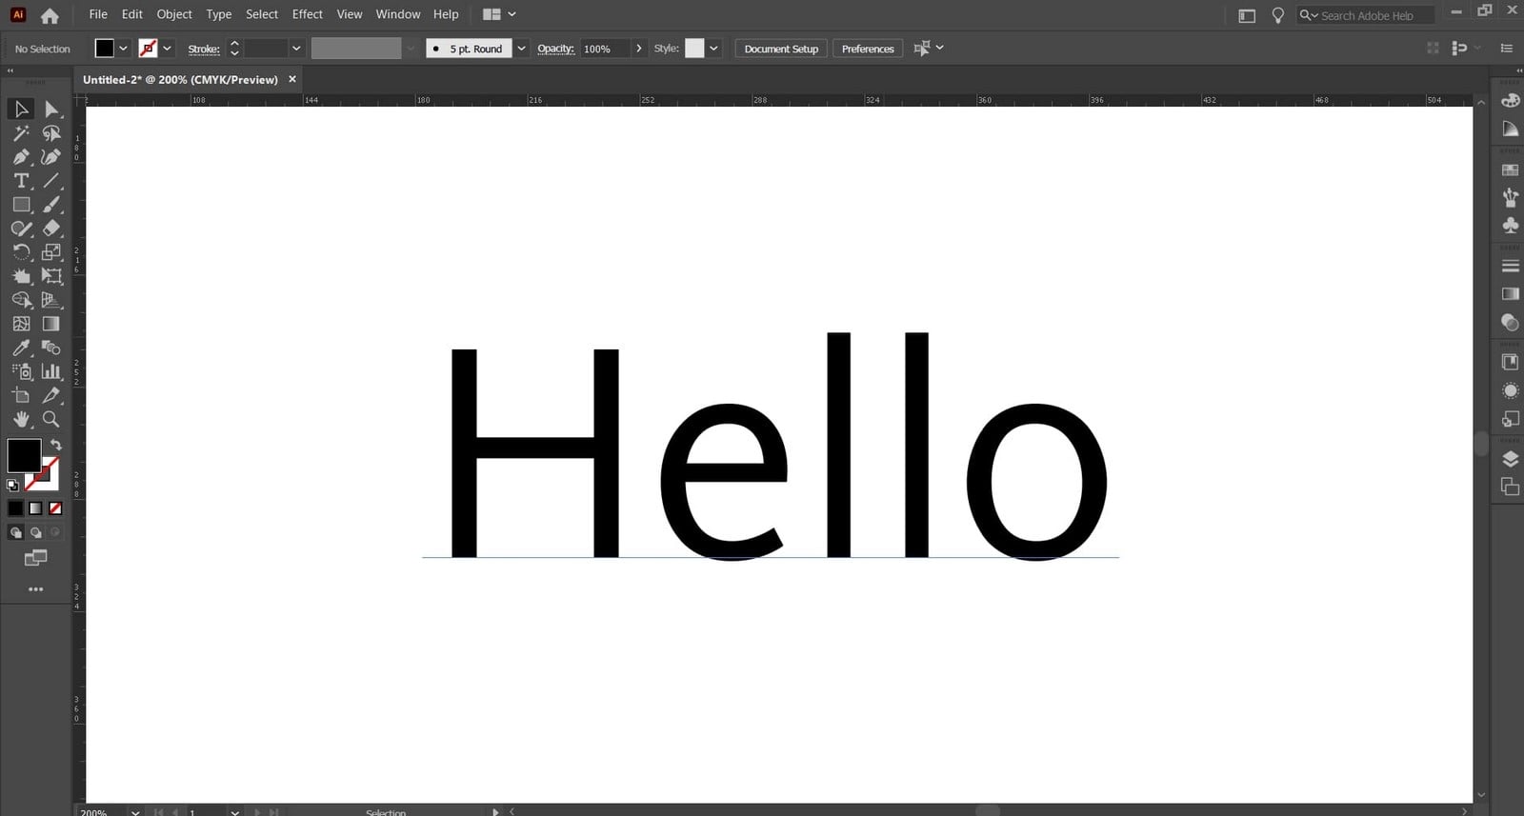
Task: Switch to the Untitled-2 document tab
Action: click(x=180, y=80)
